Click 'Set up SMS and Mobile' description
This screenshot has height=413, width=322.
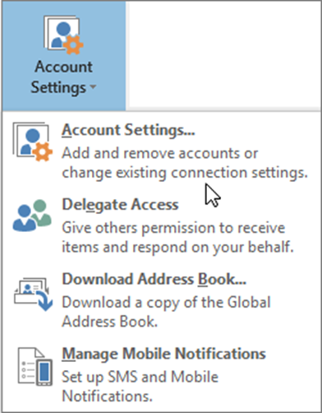(140, 377)
